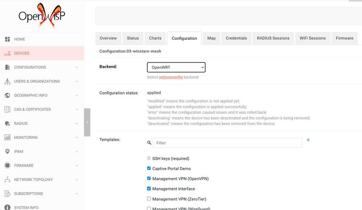Click the RADIUS shield icon

(x=7, y=124)
